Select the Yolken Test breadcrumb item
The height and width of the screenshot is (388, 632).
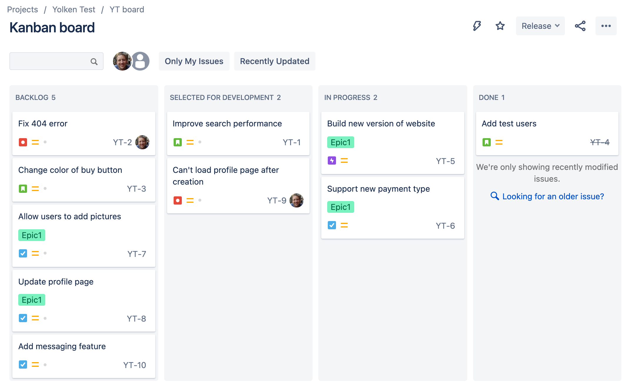[74, 9]
